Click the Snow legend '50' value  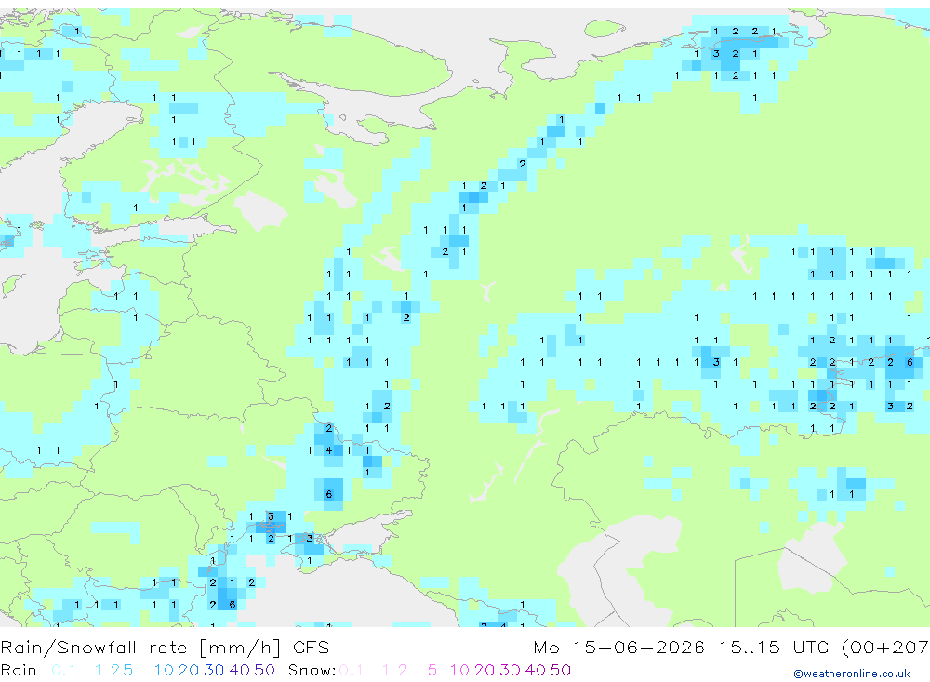click(x=561, y=670)
